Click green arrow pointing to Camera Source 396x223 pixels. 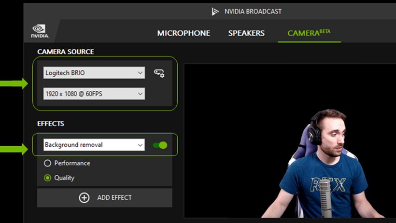coord(14,84)
